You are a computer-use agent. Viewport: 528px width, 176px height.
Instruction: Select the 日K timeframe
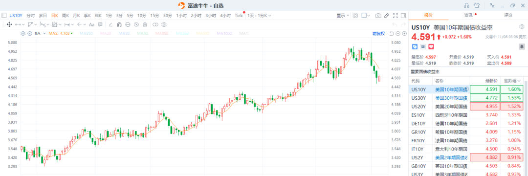pyautogui.click(x=55, y=16)
